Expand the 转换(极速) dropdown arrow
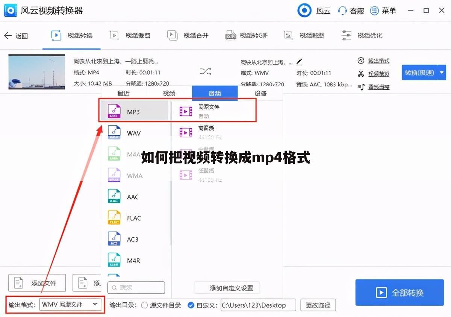Screen dimensions: 451x317 point(441,72)
